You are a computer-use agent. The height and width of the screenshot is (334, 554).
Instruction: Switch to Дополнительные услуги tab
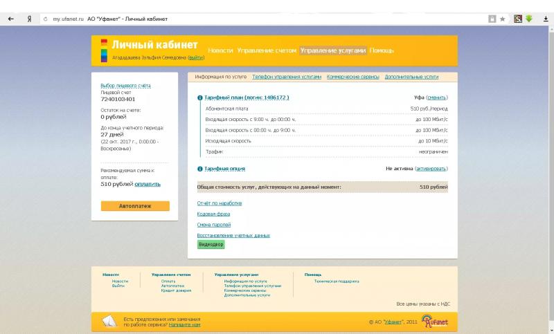click(x=411, y=77)
